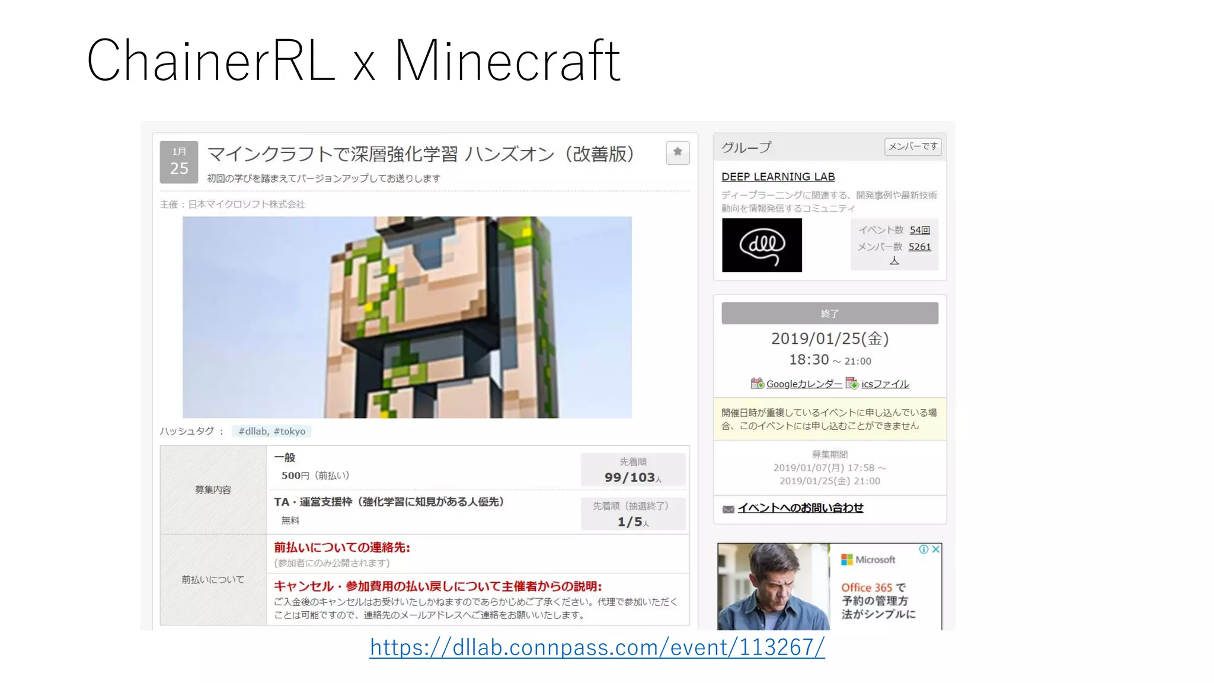Open the dllab.connpass.com event link

[597, 647]
